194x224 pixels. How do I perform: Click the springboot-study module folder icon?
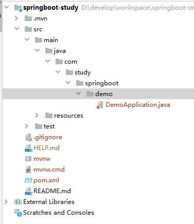(x=18, y=8)
